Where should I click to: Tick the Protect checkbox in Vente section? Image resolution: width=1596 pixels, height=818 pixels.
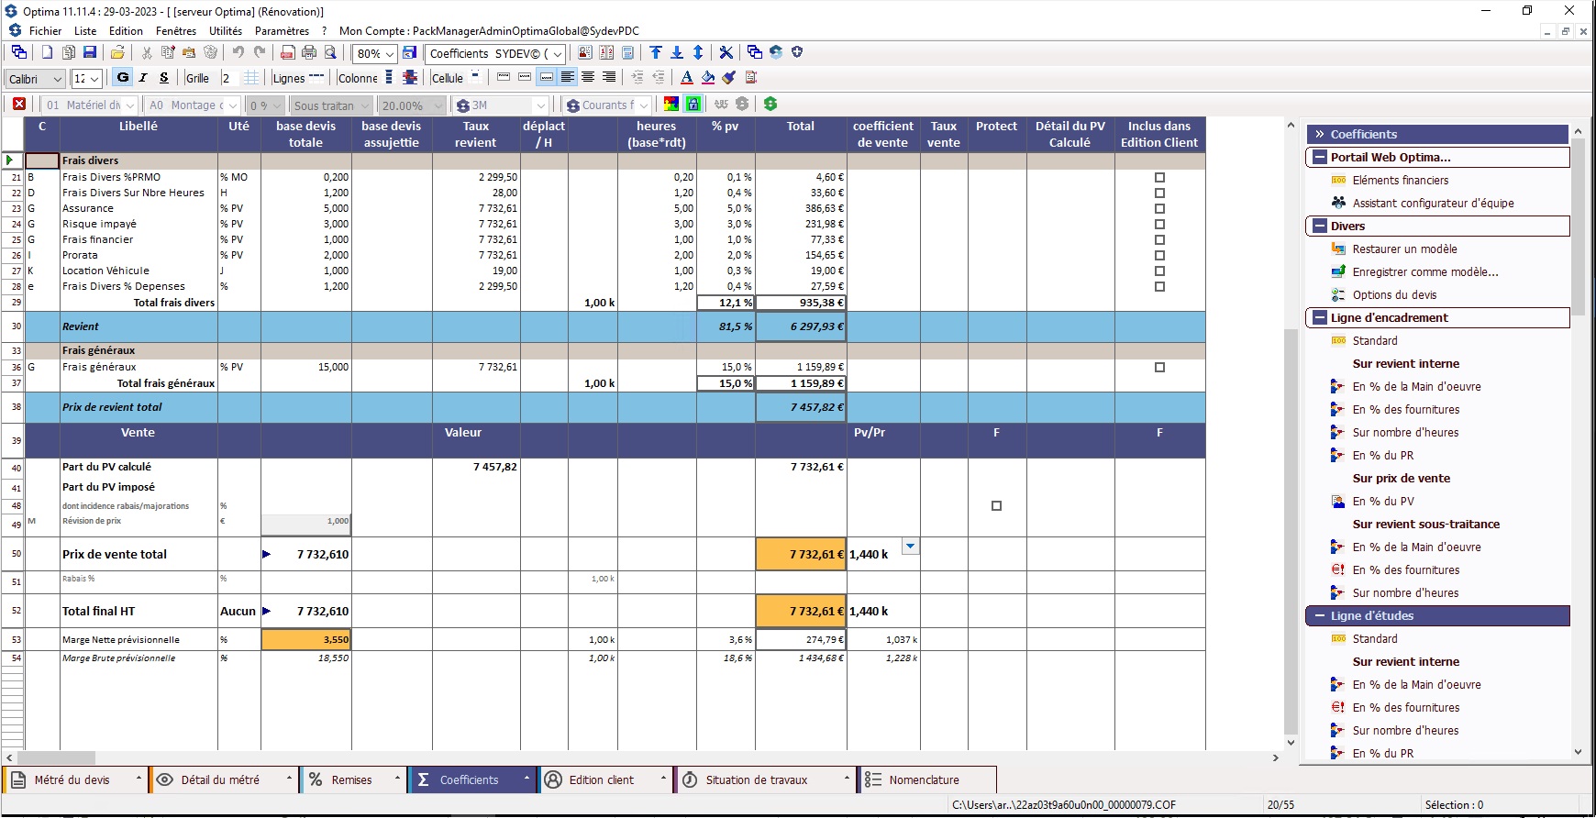(x=996, y=505)
